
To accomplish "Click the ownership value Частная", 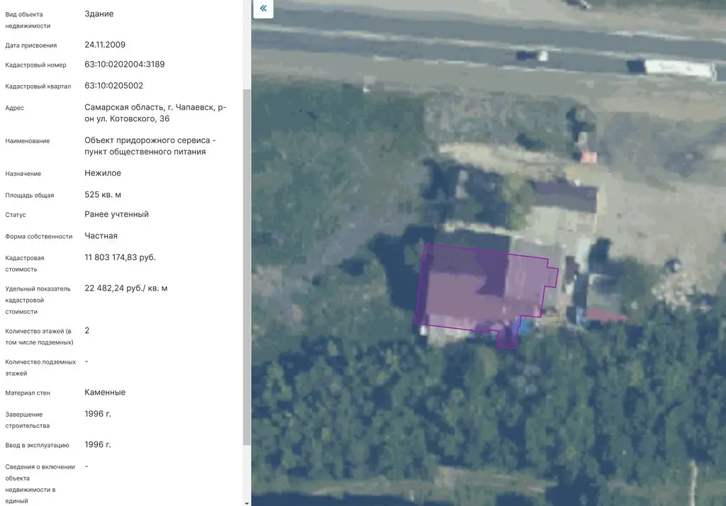I will [x=101, y=236].
